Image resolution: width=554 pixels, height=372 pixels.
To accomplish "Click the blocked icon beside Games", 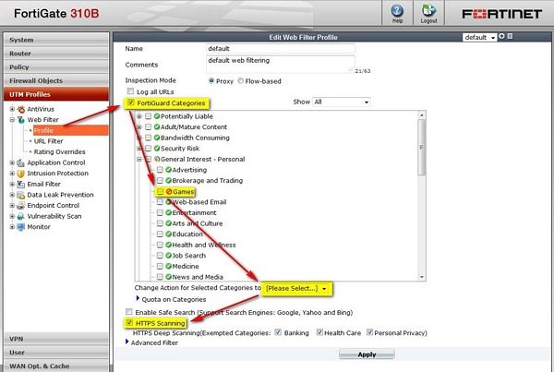I will [x=169, y=191].
